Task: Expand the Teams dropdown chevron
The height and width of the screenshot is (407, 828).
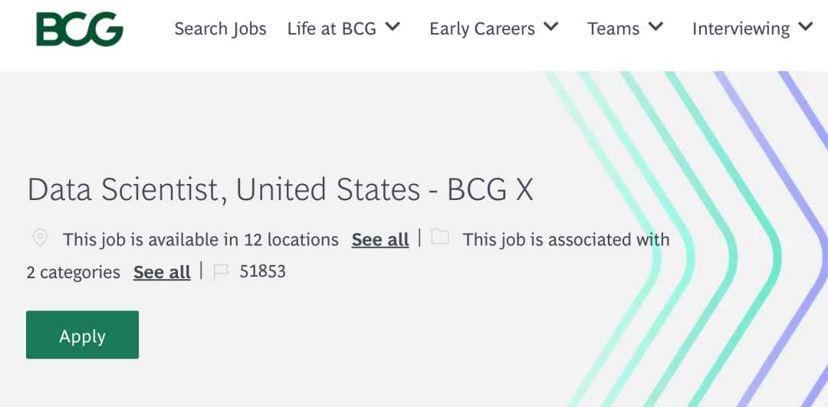Action: click(x=655, y=26)
